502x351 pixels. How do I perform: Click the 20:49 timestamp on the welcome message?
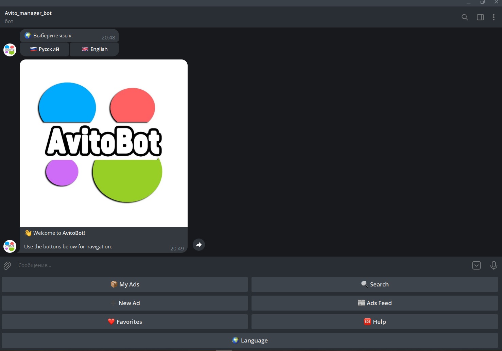[x=177, y=249]
